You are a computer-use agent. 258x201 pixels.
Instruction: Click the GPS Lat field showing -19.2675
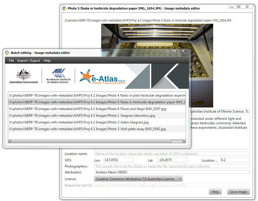point(172,160)
